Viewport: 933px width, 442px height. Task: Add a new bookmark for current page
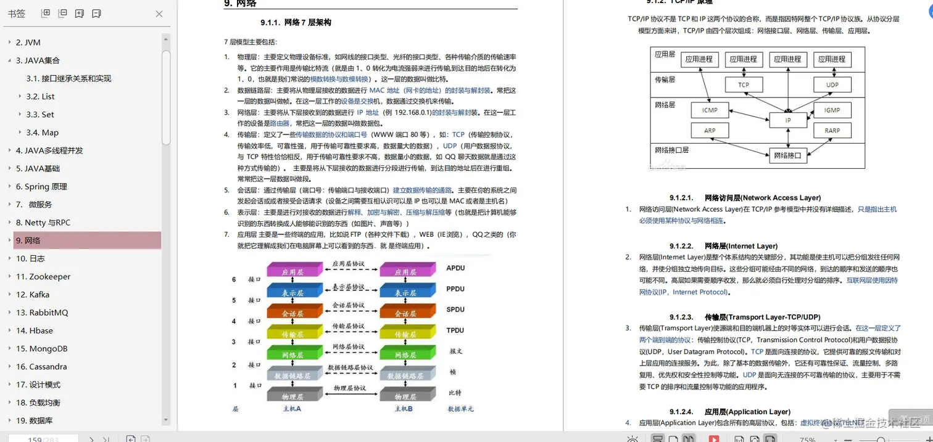click(x=79, y=14)
